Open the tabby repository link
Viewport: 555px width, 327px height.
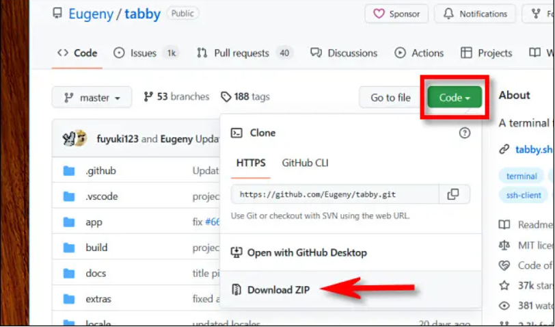[x=143, y=14]
